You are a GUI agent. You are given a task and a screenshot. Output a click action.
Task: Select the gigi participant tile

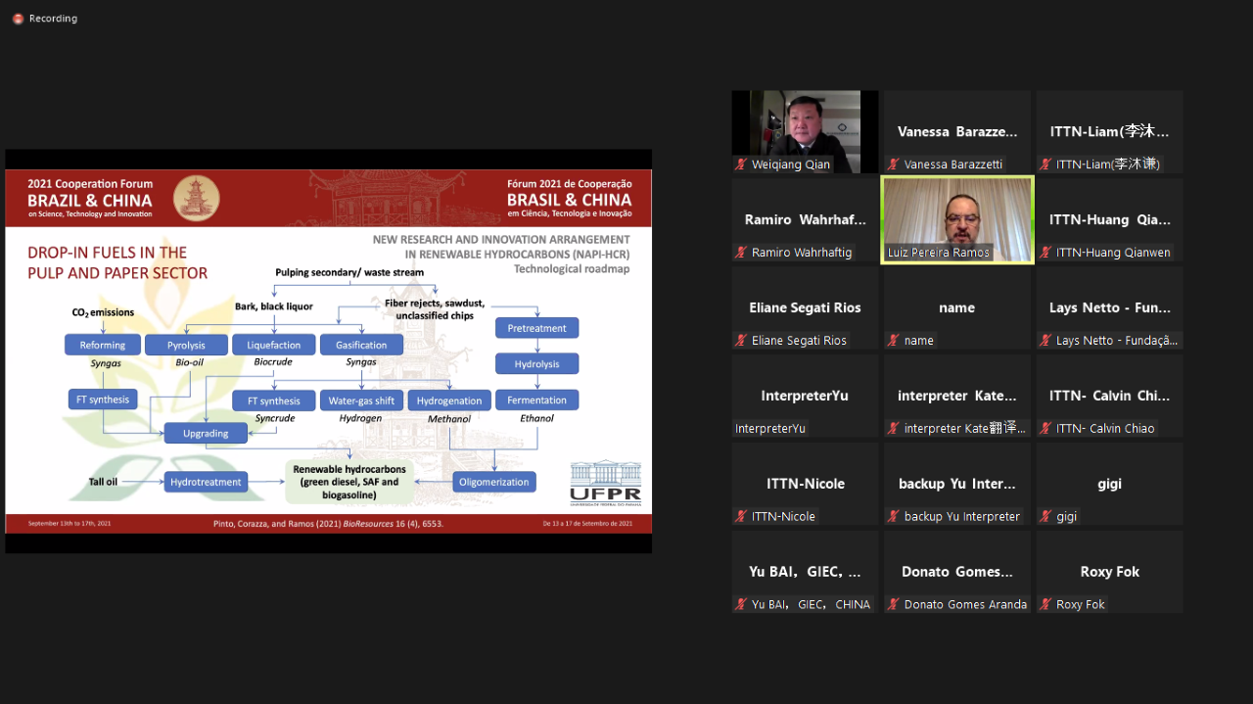(x=1110, y=485)
